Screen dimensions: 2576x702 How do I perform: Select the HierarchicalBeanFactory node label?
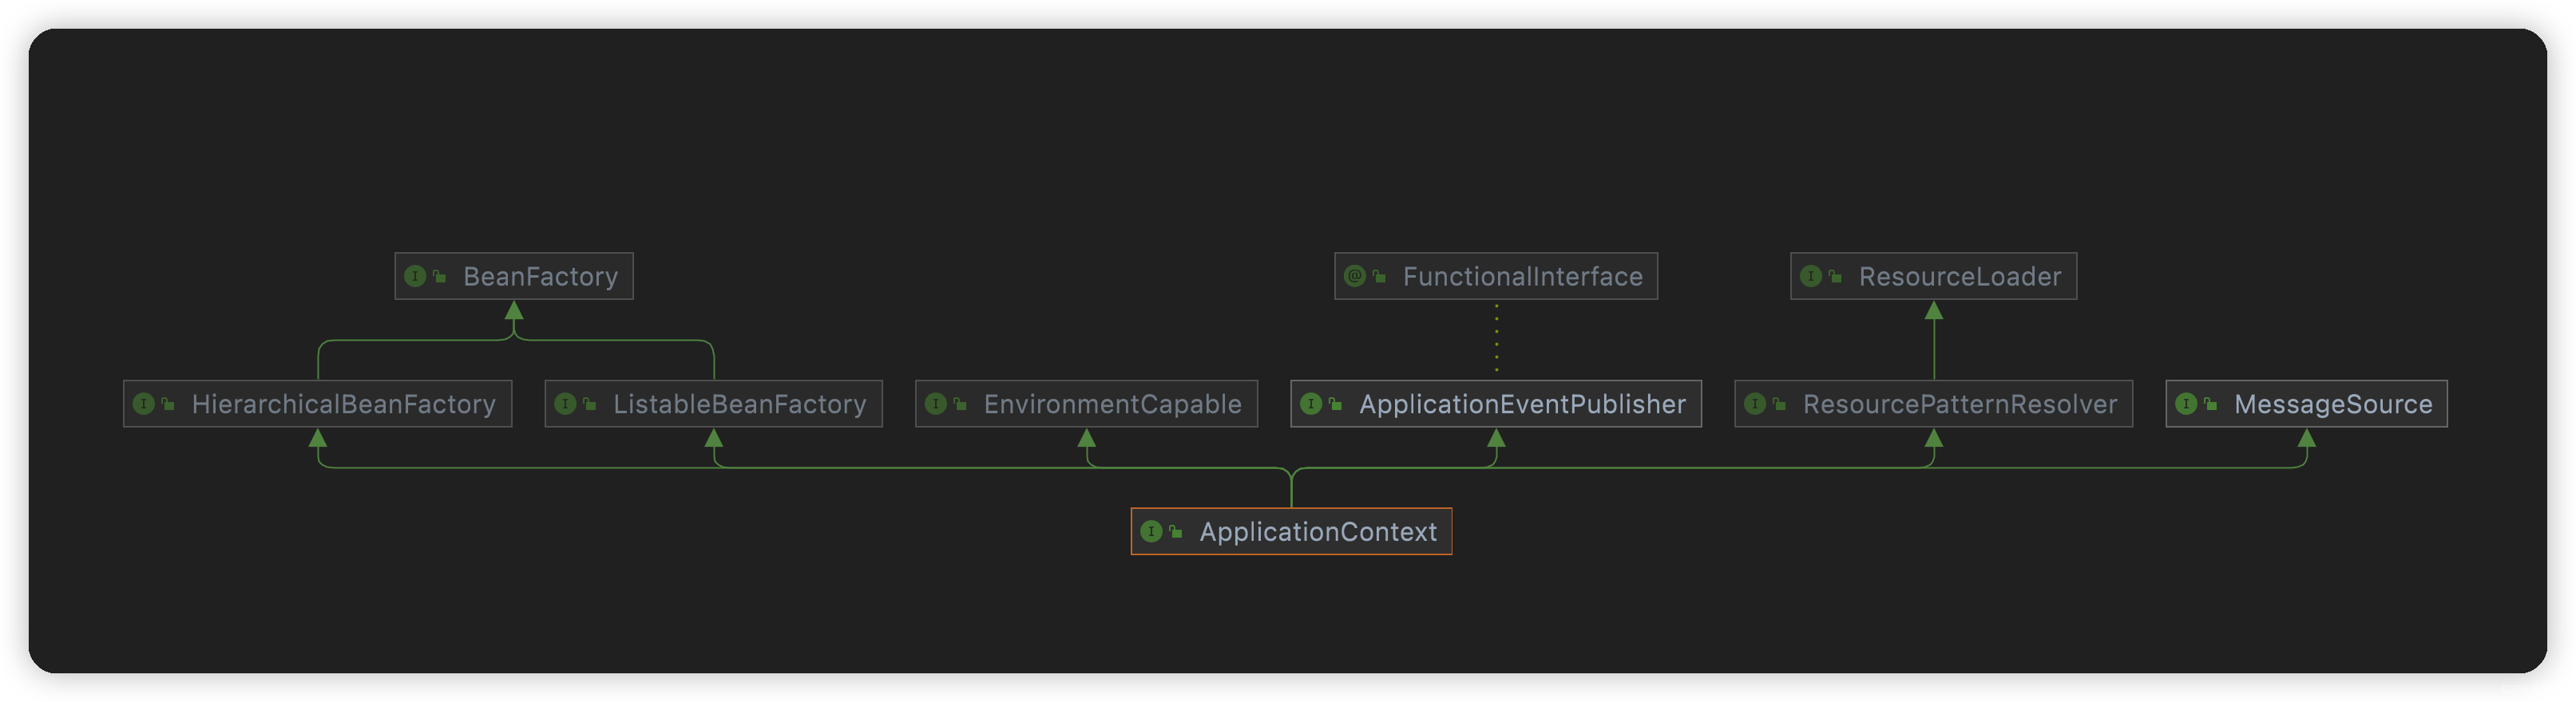(x=344, y=404)
